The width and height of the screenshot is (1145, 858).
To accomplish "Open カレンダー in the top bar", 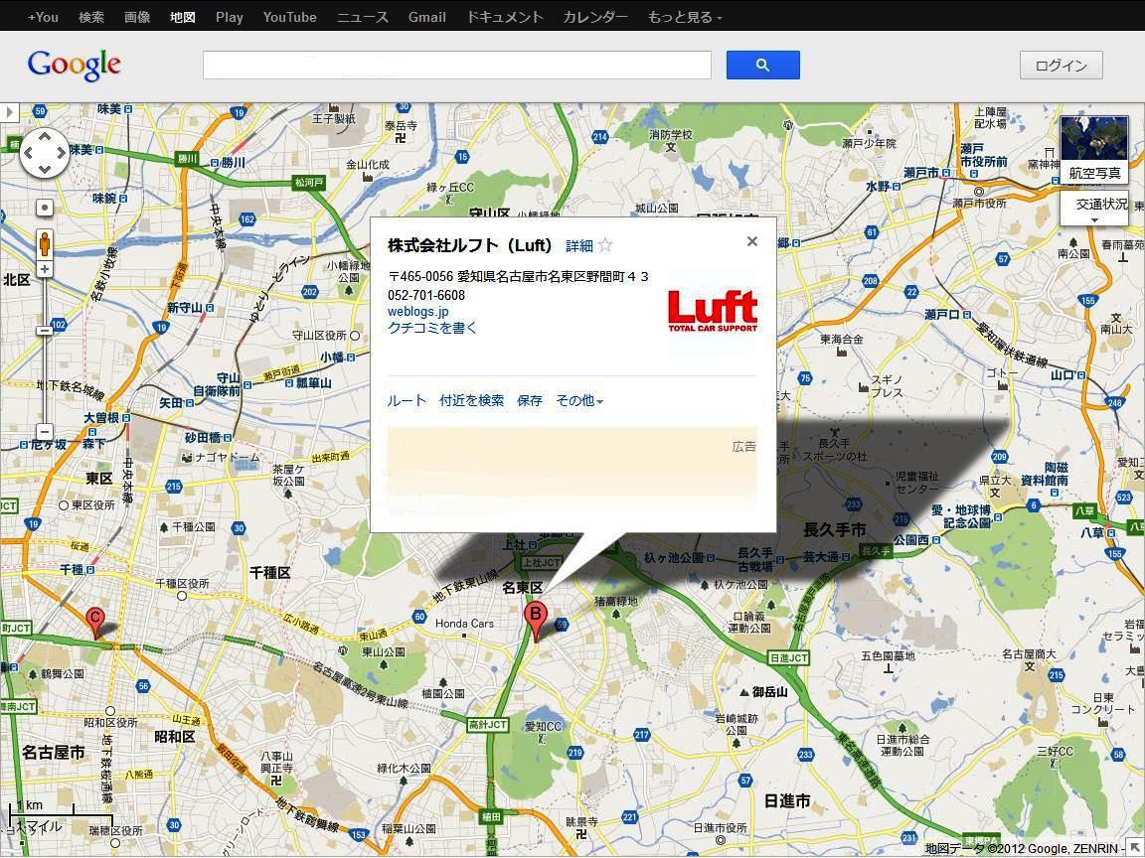I will coord(595,17).
